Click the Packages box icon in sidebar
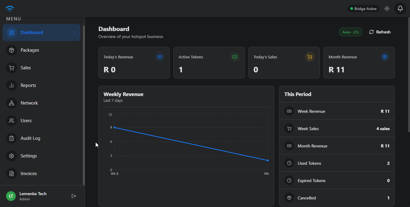This screenshot has width=410, height=207. click(x=12, y=50)
